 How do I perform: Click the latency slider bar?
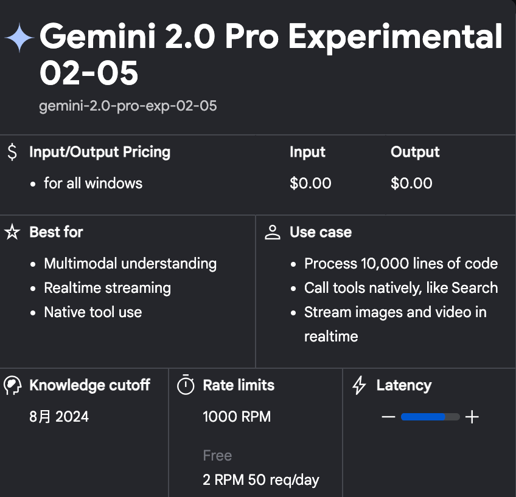pyautogui.click(x=429, y=417)
